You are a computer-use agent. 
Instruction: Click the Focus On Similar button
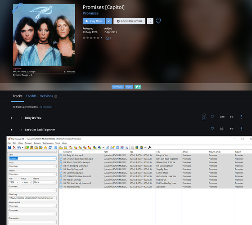pos(130,21)
